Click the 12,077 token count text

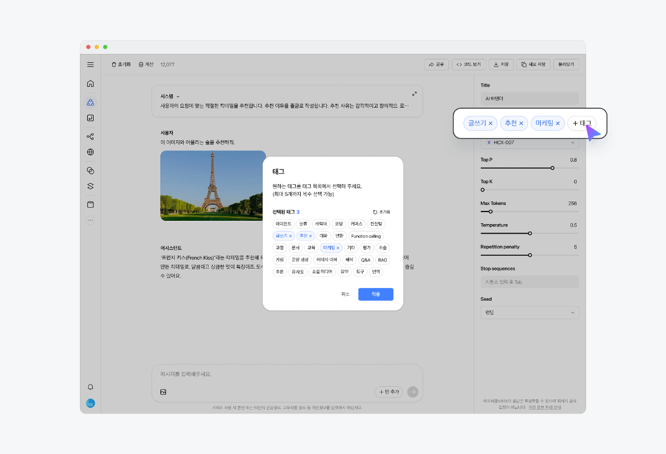pos(167,64)
